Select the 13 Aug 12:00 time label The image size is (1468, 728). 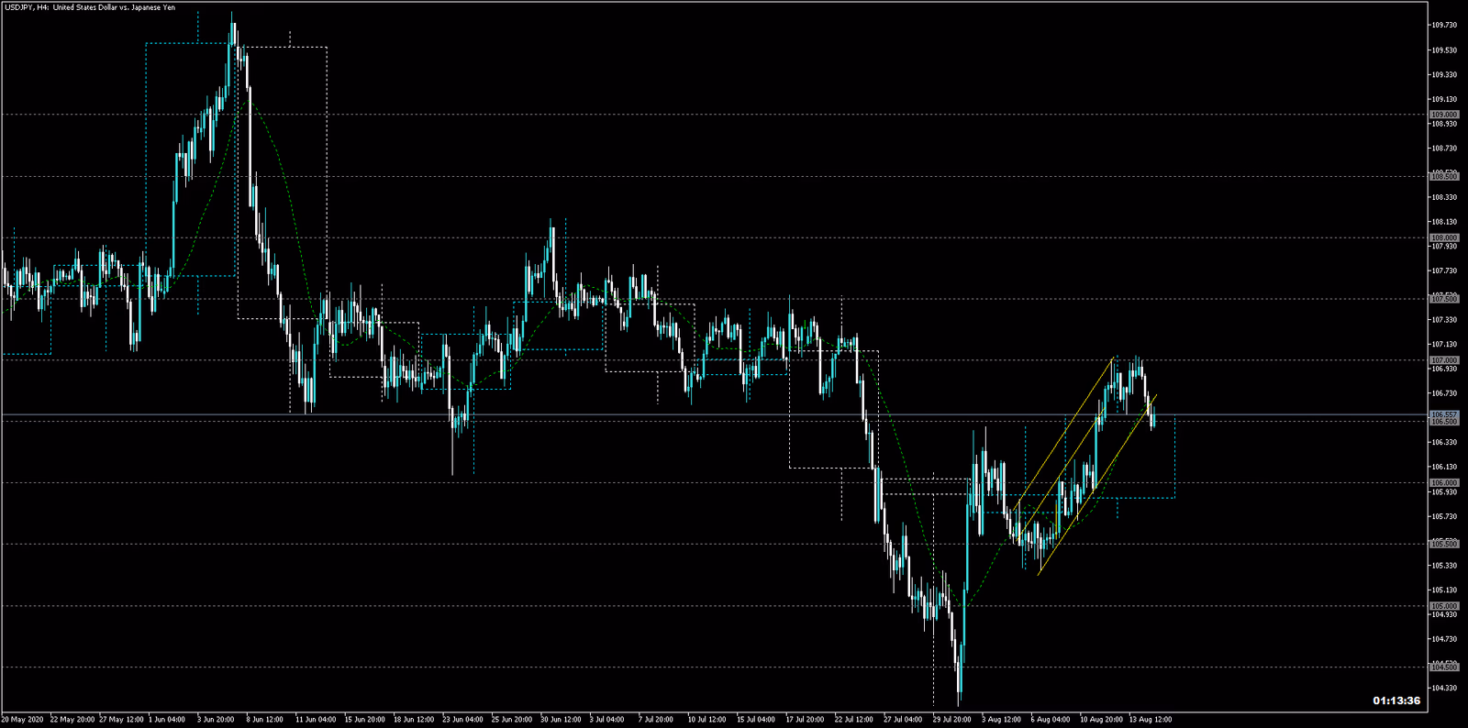tap(1150, 720)
